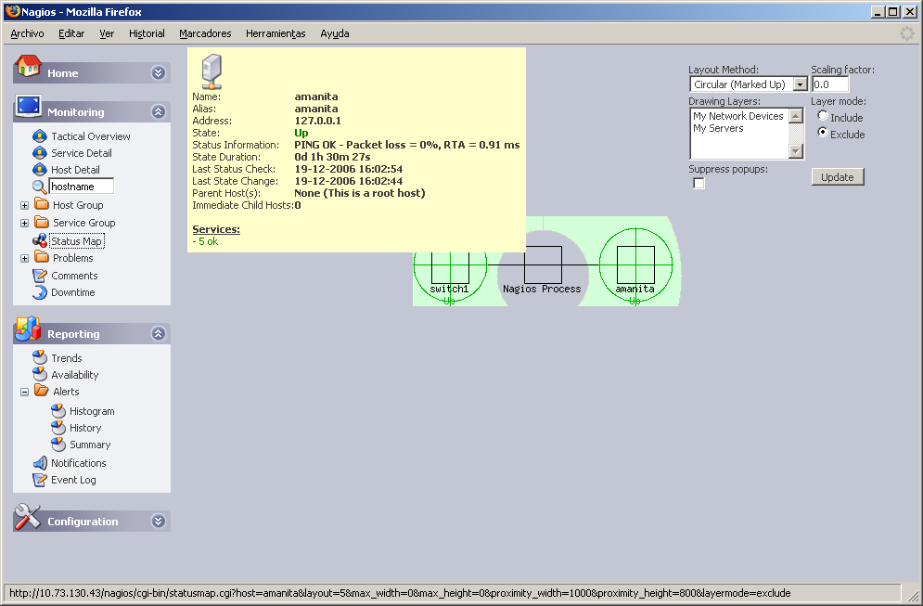Click the Status Map icon
This screenshot has width=923, height=606.
[x=40, y=241]
